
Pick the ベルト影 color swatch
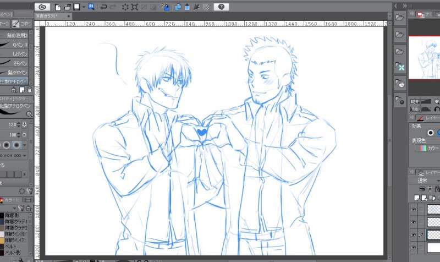coord(2,253)
